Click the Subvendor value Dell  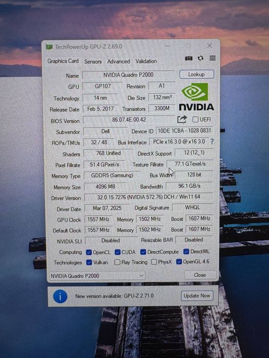105,131
